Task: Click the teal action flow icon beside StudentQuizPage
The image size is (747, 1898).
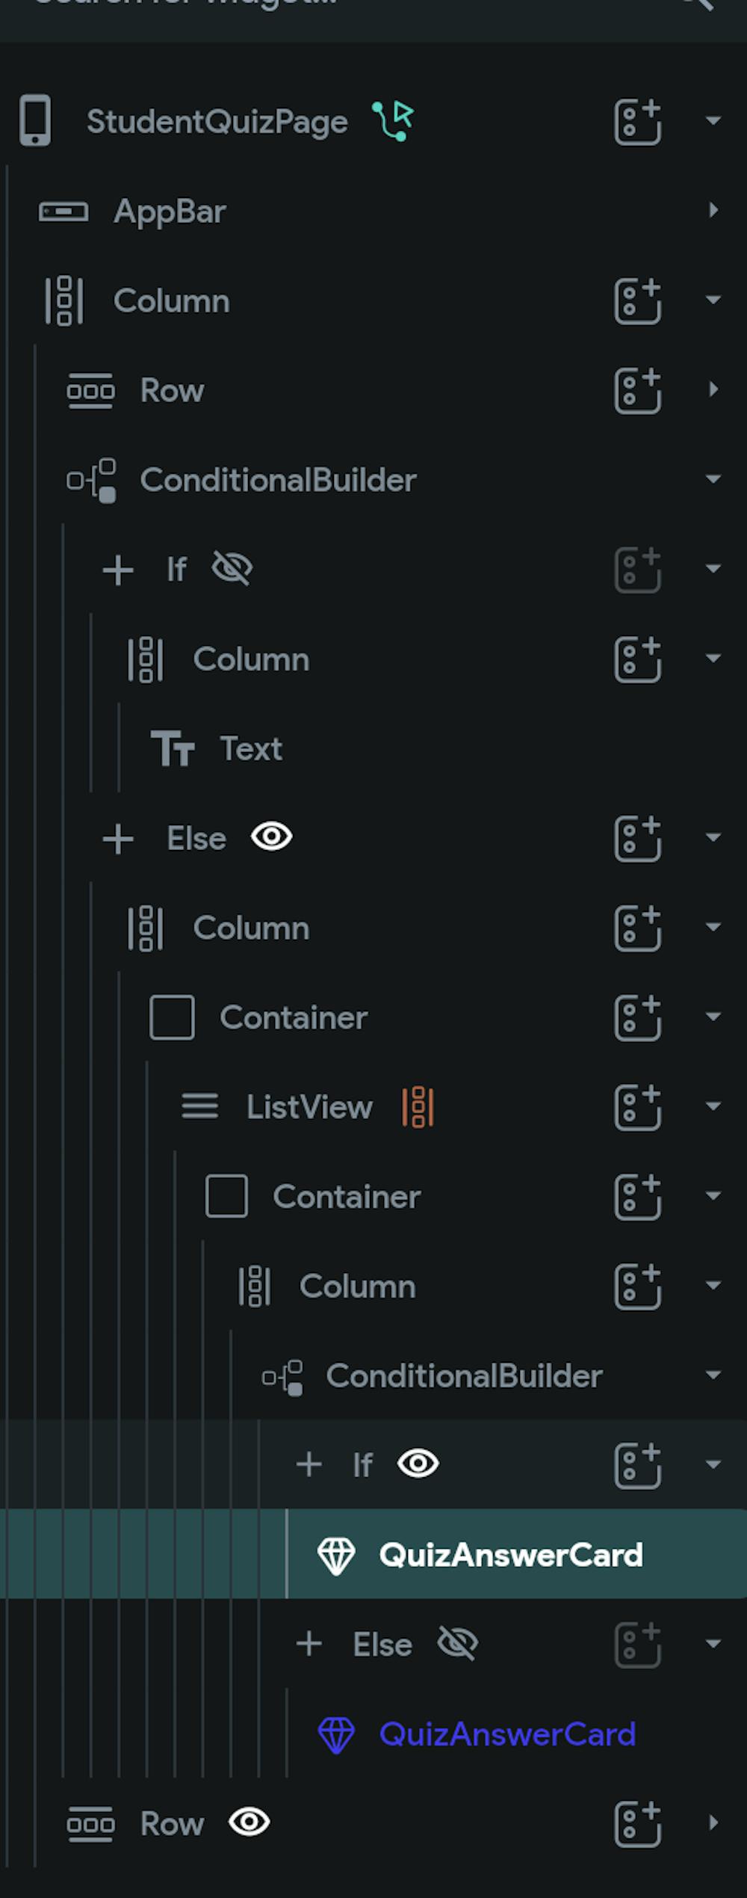Action: [393, 120]
